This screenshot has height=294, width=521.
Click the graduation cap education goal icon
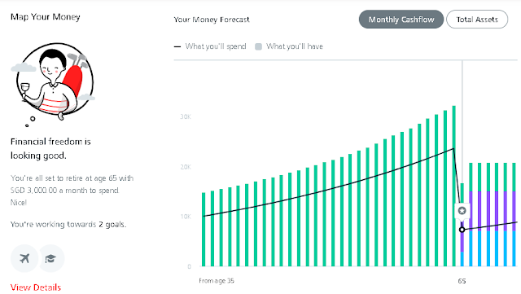(50, 258)
